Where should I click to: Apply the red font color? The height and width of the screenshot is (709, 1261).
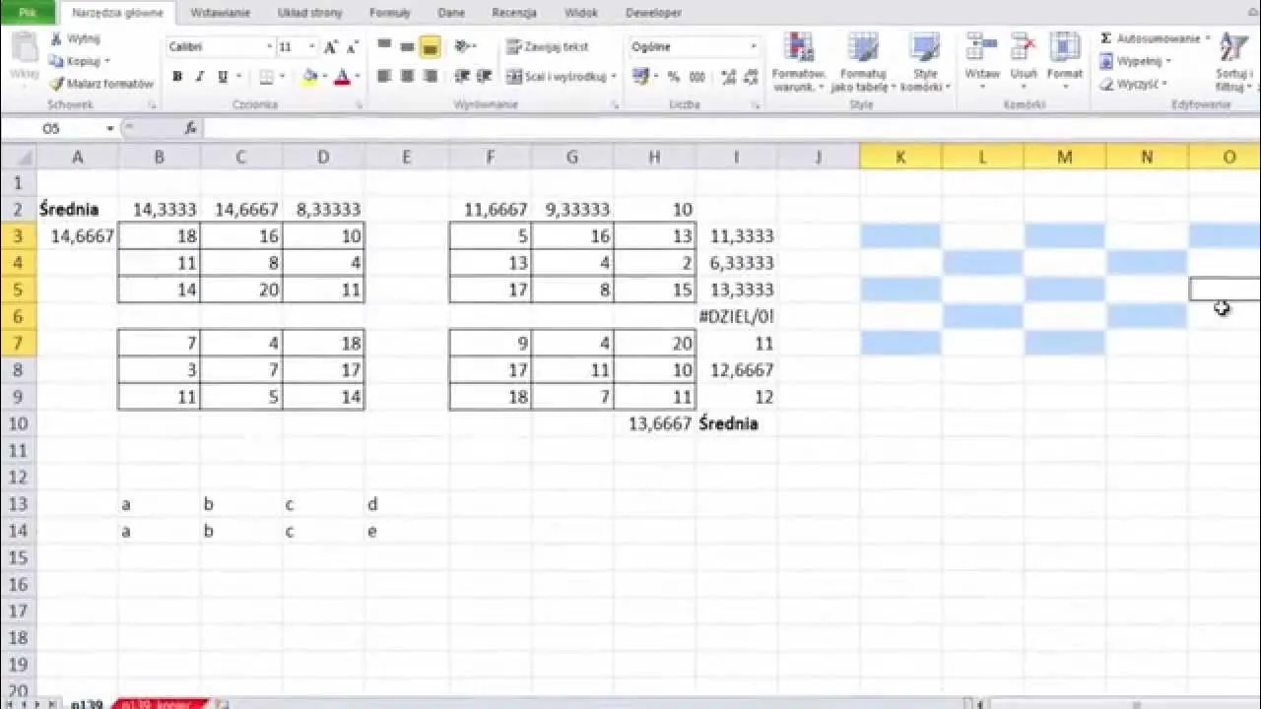[342, 77]
